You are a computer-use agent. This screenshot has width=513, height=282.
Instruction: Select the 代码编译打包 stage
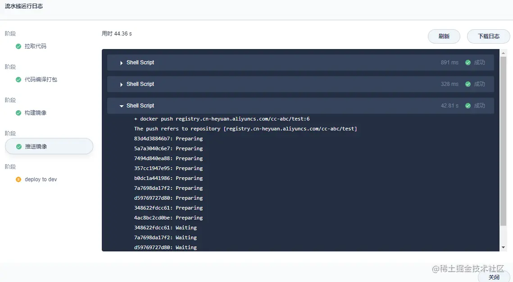41,80
